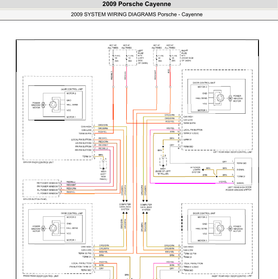Click "TERM 58D" inside the power window switch box
The height and width of the screenshot is (279, 278).
tap(241, 163)
